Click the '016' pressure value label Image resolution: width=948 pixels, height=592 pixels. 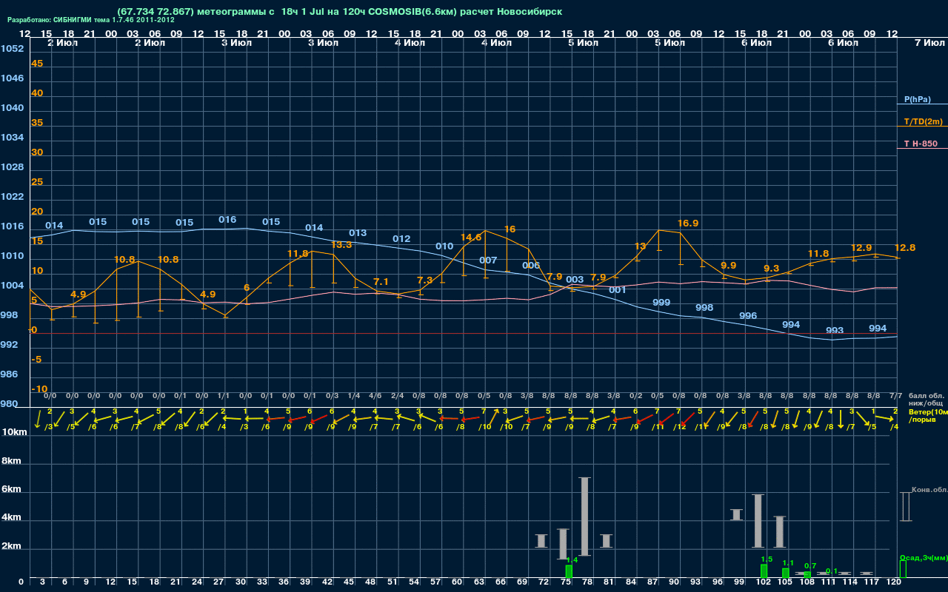(x=227, y=220)
